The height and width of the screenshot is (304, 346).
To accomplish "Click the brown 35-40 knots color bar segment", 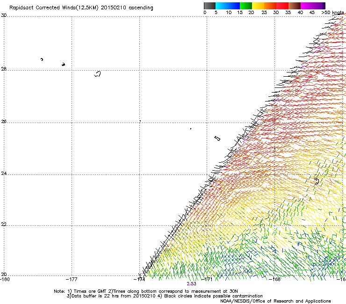I will [295, 6].
